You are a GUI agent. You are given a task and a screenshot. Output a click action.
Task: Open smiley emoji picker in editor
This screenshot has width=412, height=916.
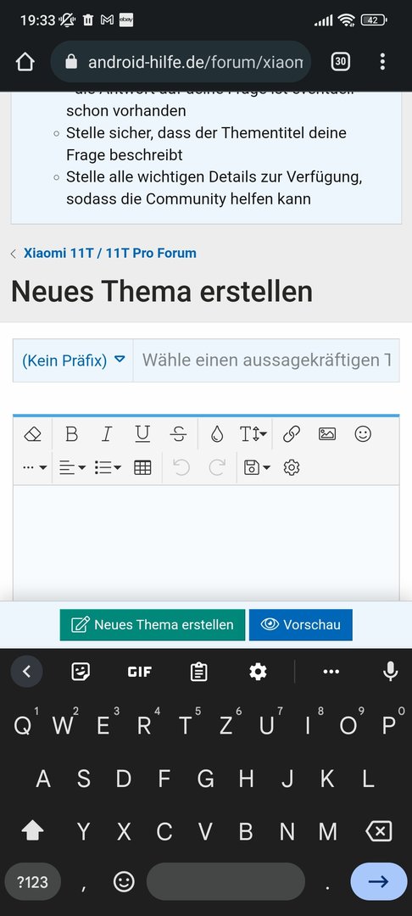pyautogui.click(x=363, y=434)
